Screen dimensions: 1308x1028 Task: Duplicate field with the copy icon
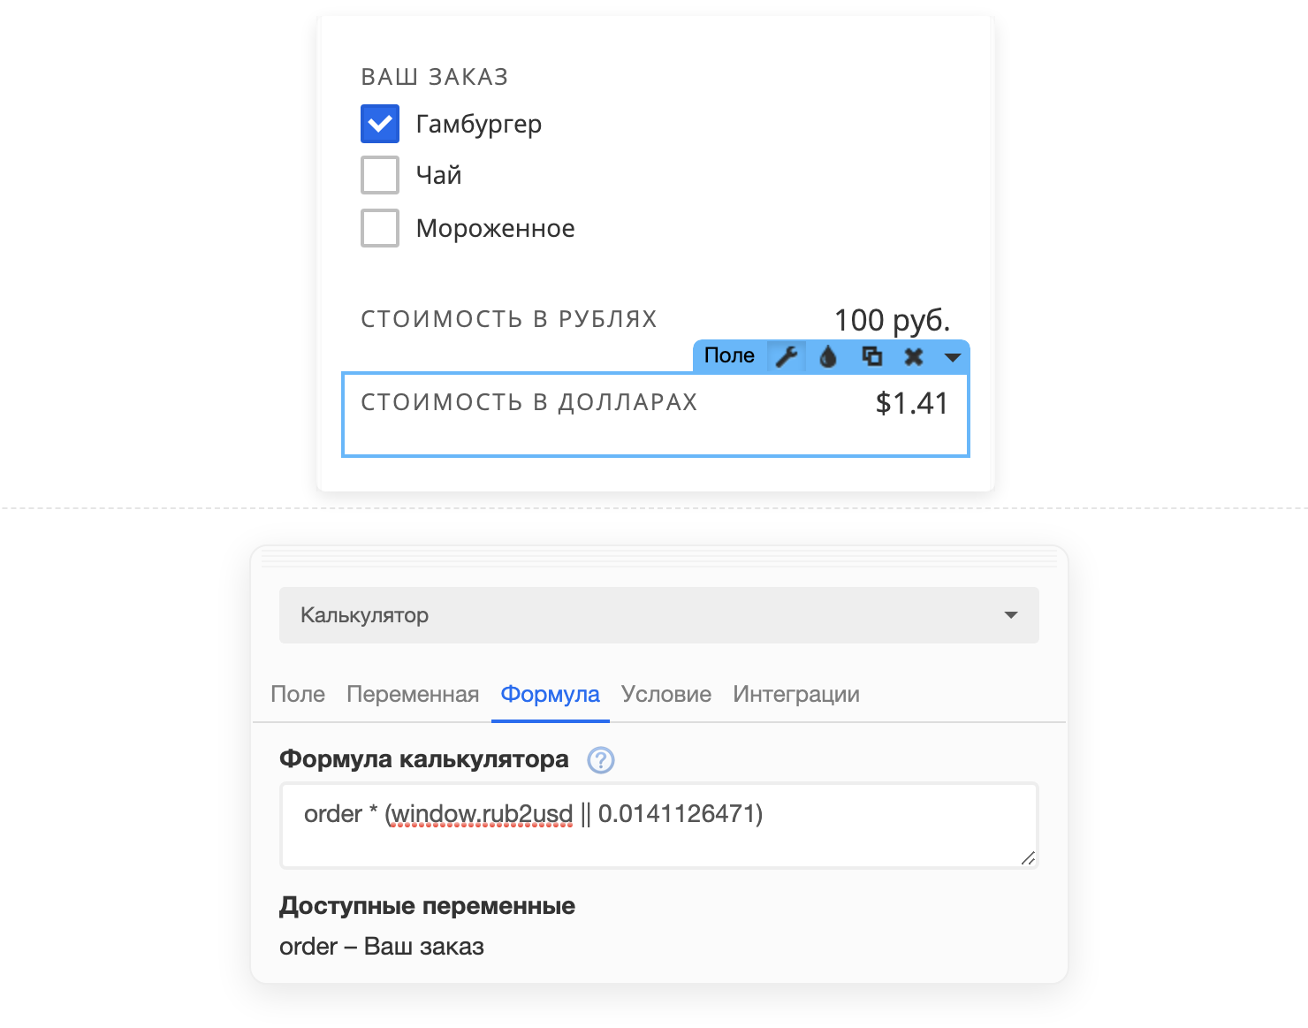pos(871,356)
